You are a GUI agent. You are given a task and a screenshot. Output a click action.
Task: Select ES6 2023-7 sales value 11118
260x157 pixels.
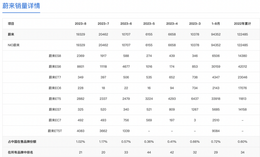pos(103,66)
